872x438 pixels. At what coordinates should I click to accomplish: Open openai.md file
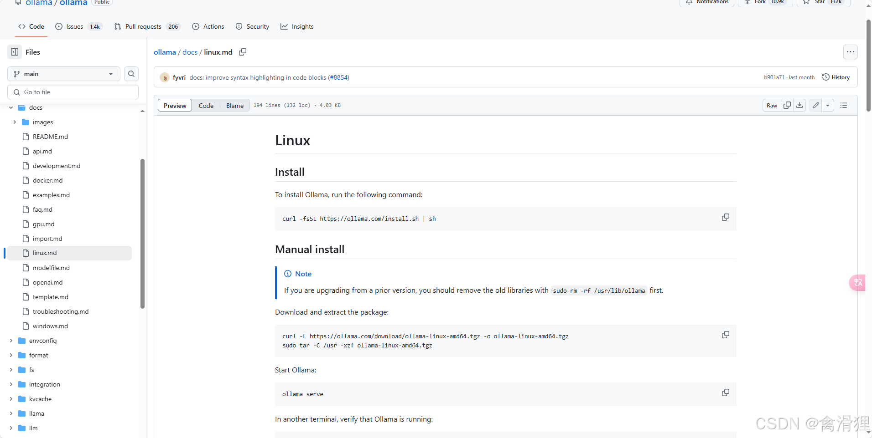(47, 282)
